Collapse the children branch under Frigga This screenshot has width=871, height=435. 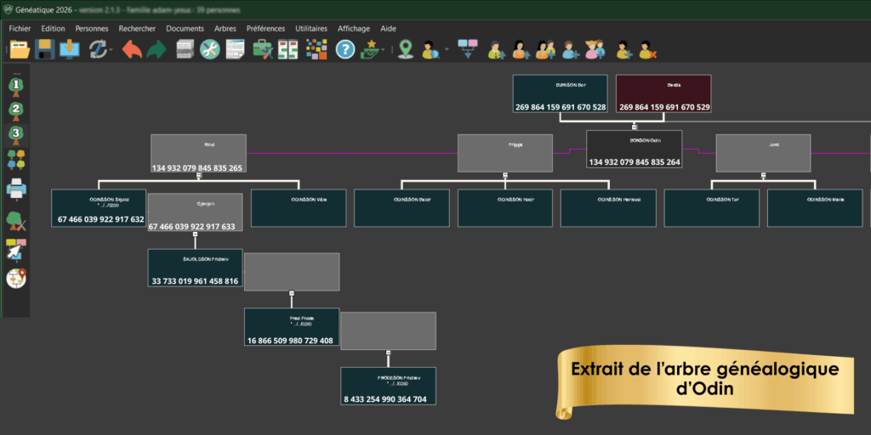[x=505, y=175]
